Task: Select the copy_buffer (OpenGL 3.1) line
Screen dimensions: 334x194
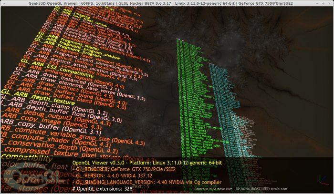Action: (x=51, y=127)
